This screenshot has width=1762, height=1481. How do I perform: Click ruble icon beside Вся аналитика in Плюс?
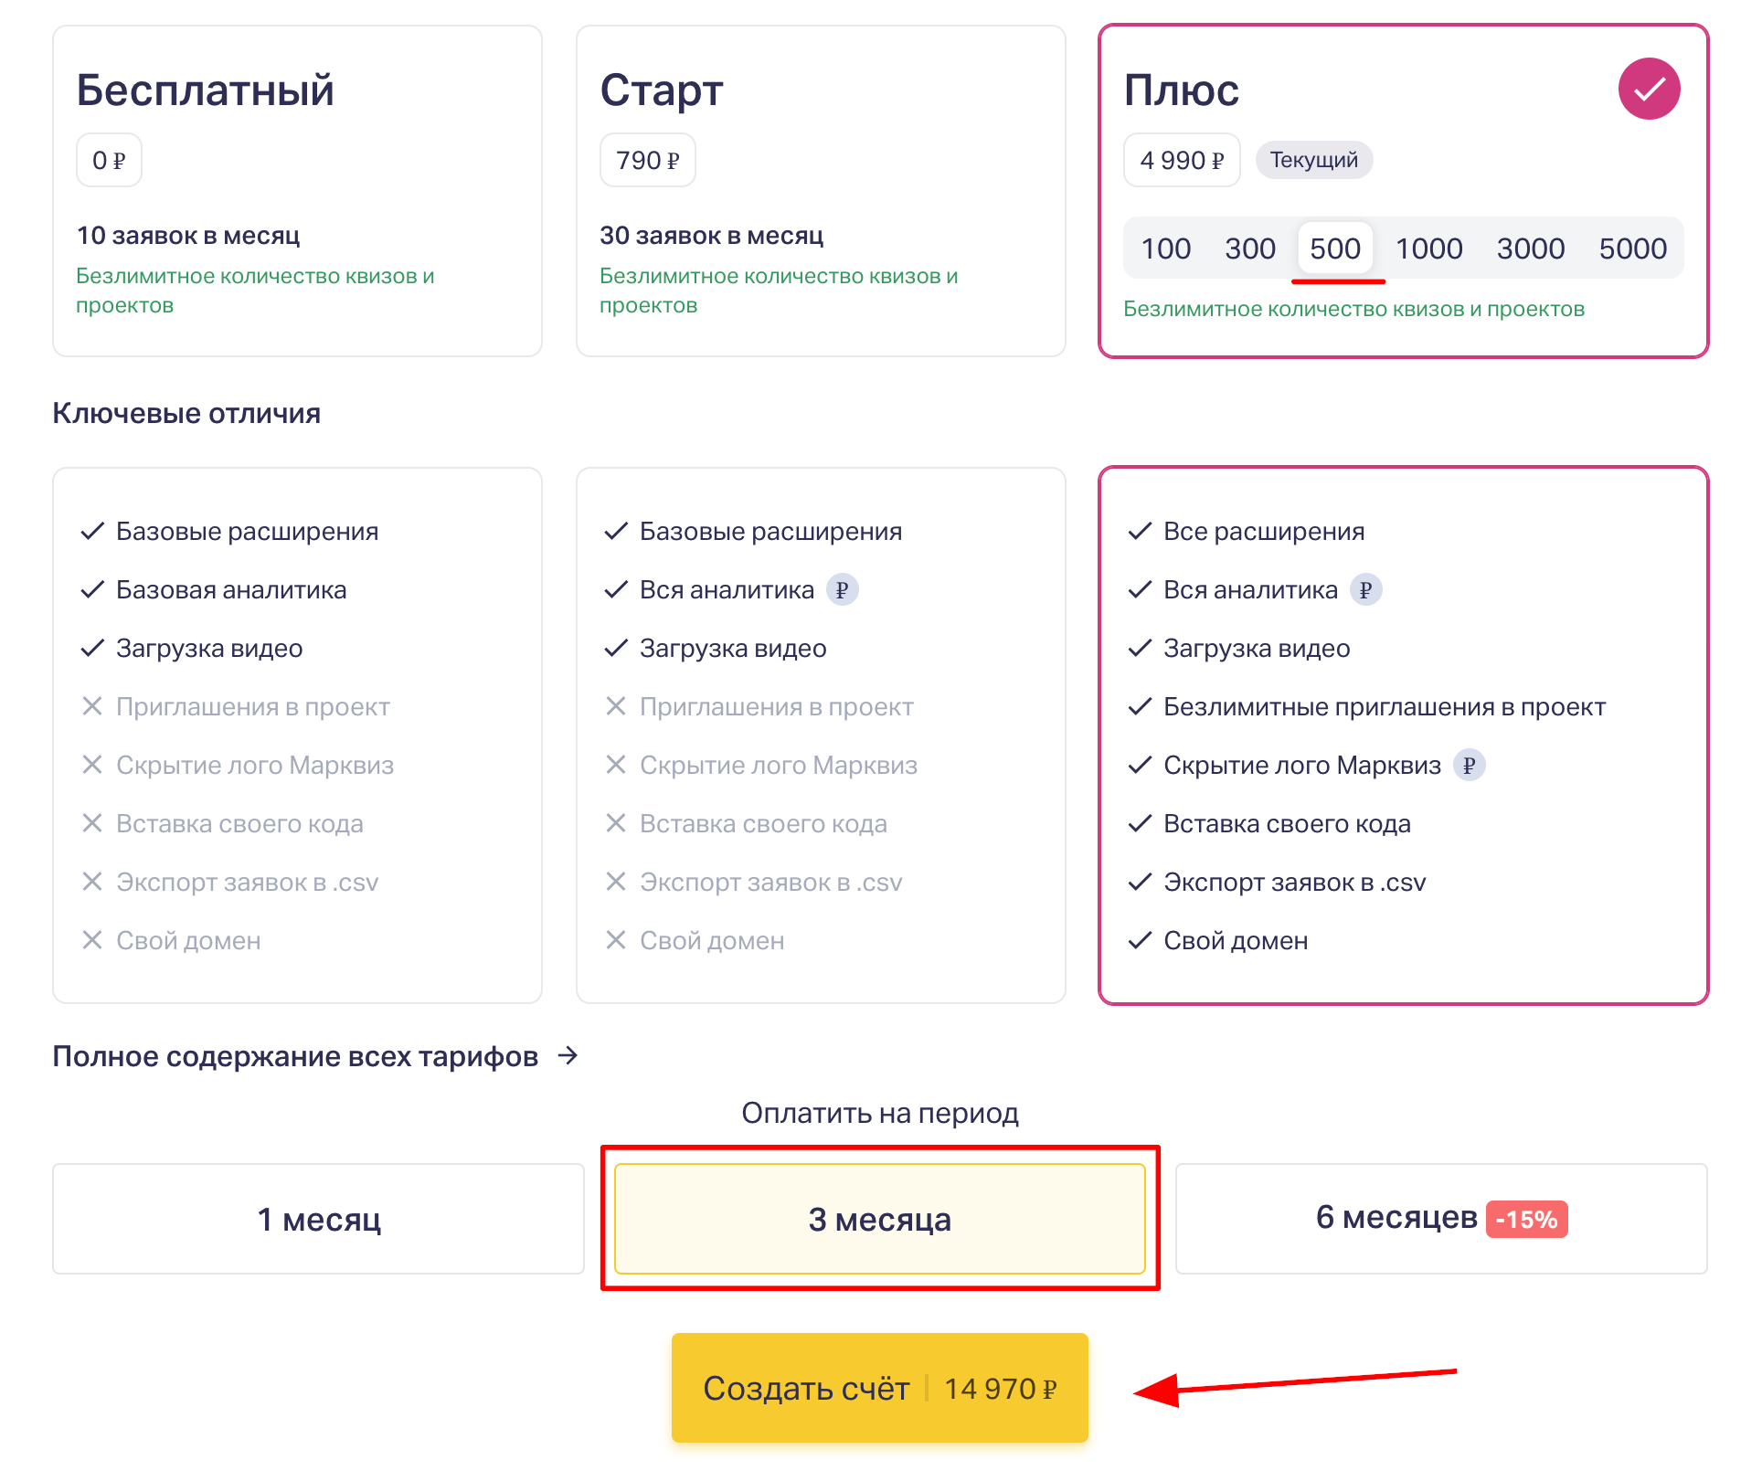[1365, 590]
